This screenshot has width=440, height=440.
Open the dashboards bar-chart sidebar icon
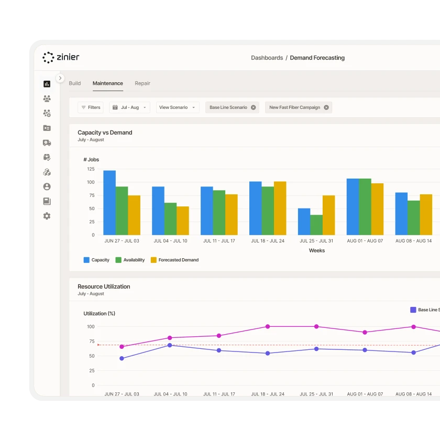pos(47,84)
